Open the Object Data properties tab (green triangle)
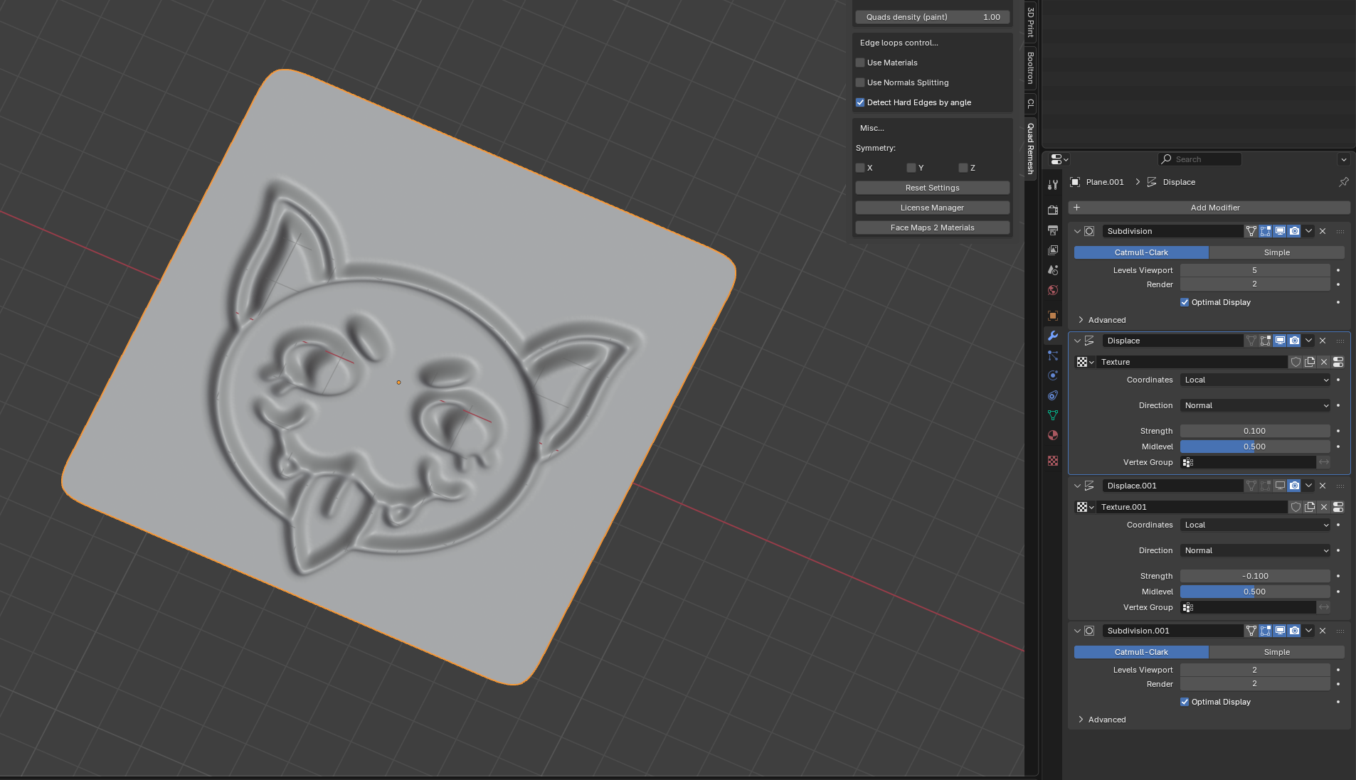The image size is (1356, 780). tap(1053, 415)
